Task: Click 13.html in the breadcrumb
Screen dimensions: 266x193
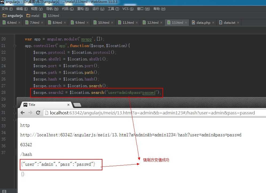Action: pos(51,16)
